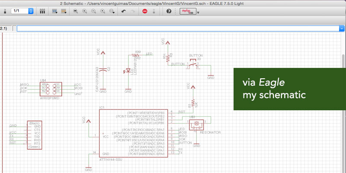346x173 pixels.
Task: Click the R1 10K pull-up resistor symbol
Action: click(x=193, y=103)
